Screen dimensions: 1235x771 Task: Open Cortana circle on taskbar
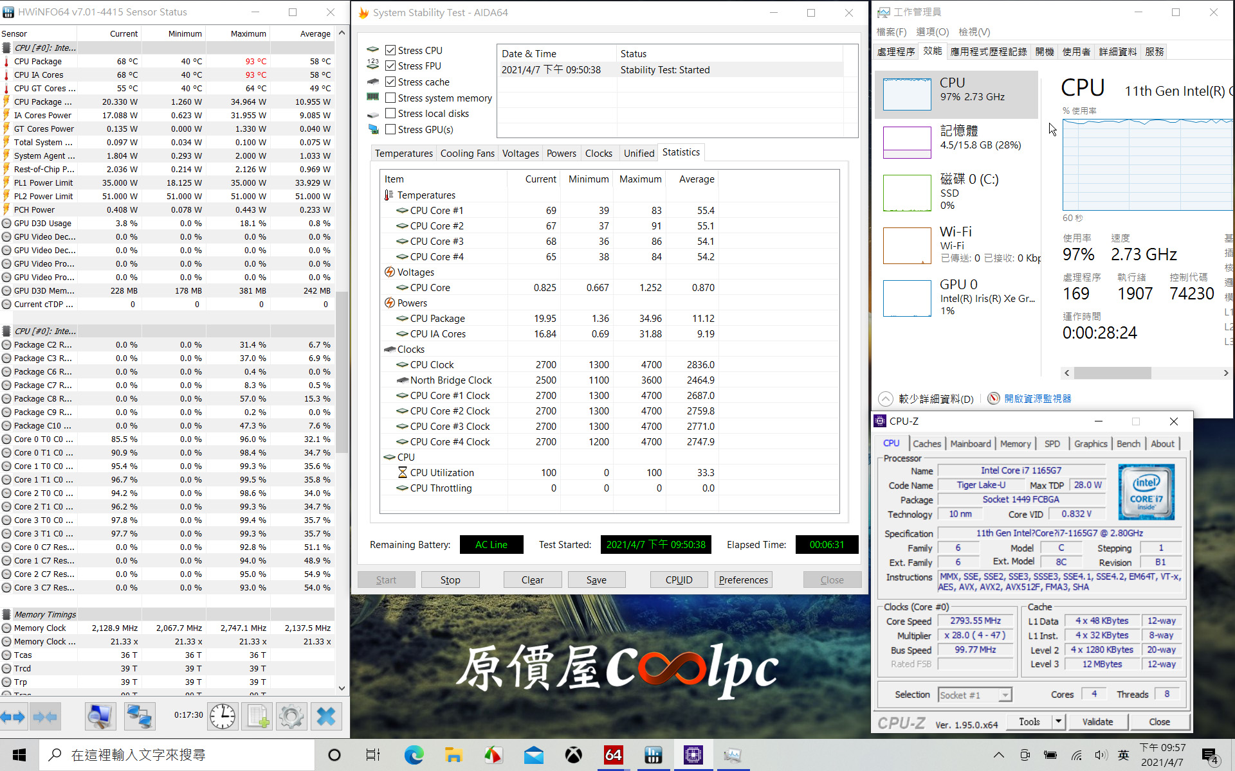tap(334, 755)
